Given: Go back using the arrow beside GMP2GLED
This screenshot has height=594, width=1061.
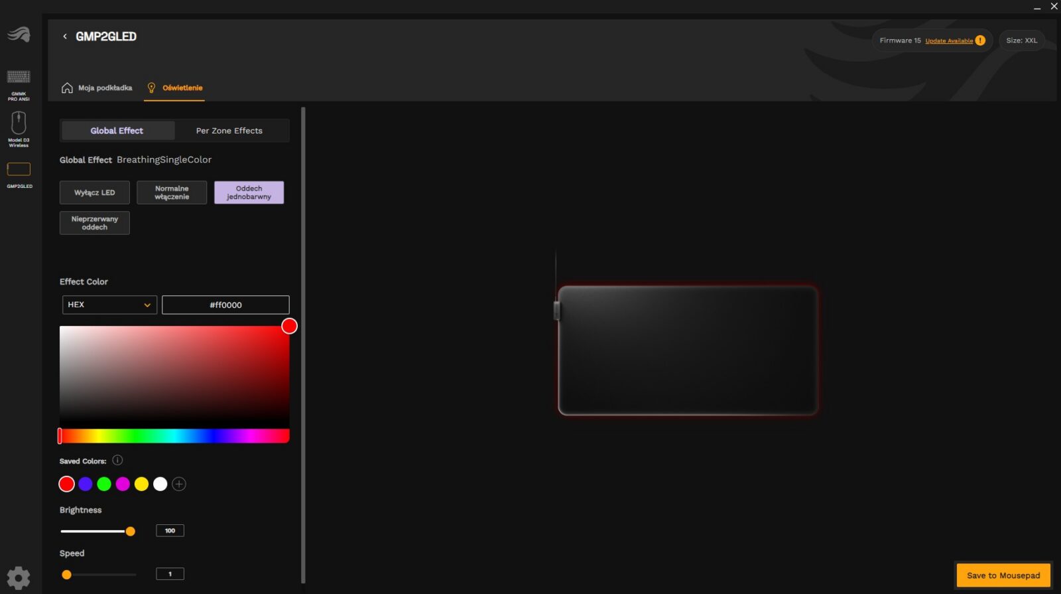Looking at the screenshot, I should (x=65, y=37).
